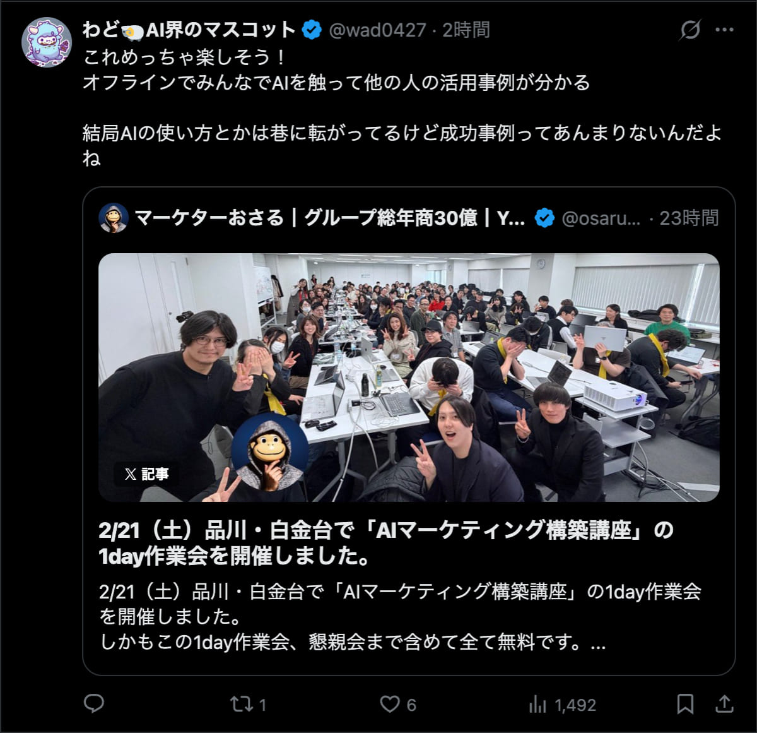Repost this tweet using the retweet icon
The width and height of the screenshot is (757, 733).
coord(241,704)
